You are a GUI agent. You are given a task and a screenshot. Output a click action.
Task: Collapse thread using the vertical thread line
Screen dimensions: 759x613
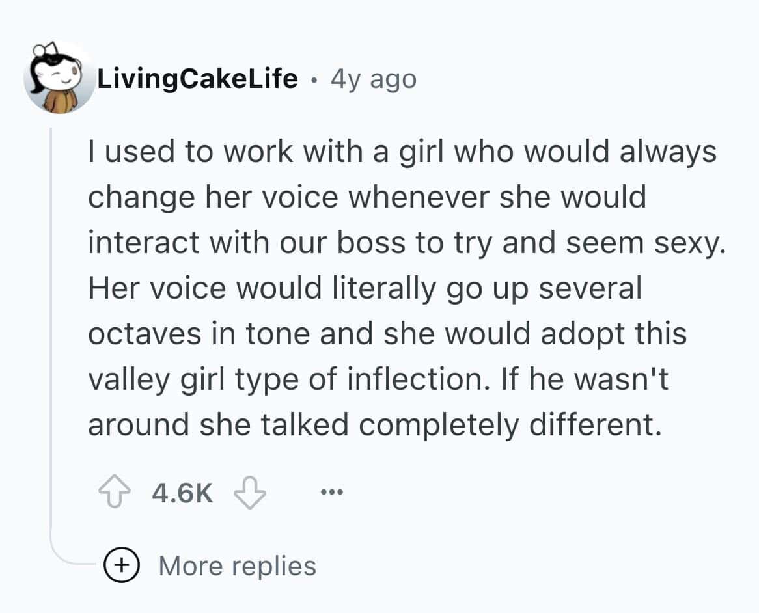[51, 325]
